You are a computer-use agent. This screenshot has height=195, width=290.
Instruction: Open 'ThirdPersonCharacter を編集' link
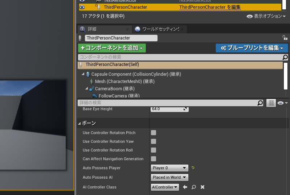coord(210,7)
